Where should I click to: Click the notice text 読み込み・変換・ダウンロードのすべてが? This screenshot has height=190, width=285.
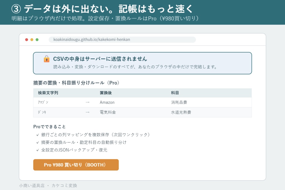click(135, 67)
